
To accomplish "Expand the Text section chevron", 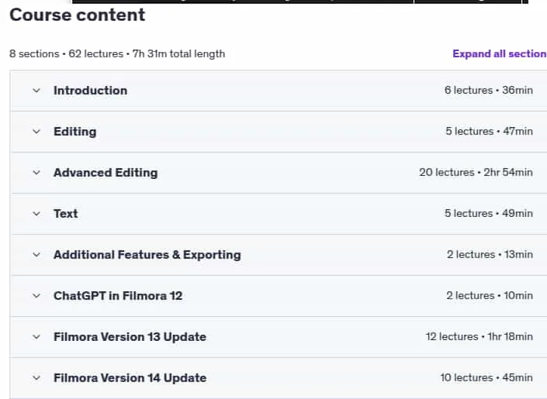I will click(x=36, y=214).
